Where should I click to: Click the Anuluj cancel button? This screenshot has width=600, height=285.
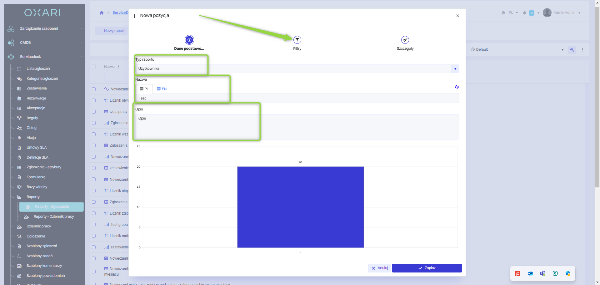tap(379, 268)
